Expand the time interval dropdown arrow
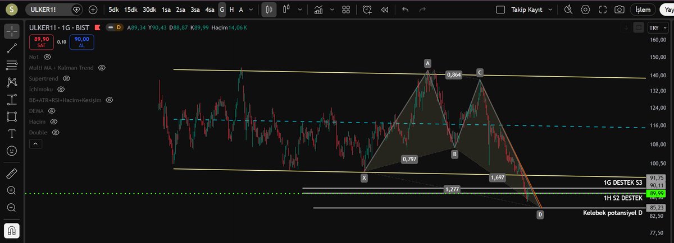This screenshot has height=243, width=674. coord(251,10)
